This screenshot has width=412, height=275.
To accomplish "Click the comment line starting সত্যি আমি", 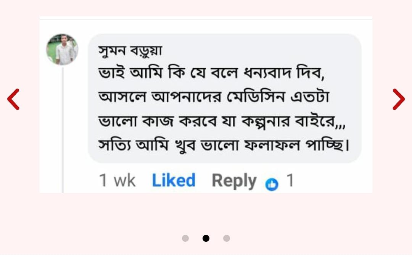I will pyautogui.click(x=224, y=146).
